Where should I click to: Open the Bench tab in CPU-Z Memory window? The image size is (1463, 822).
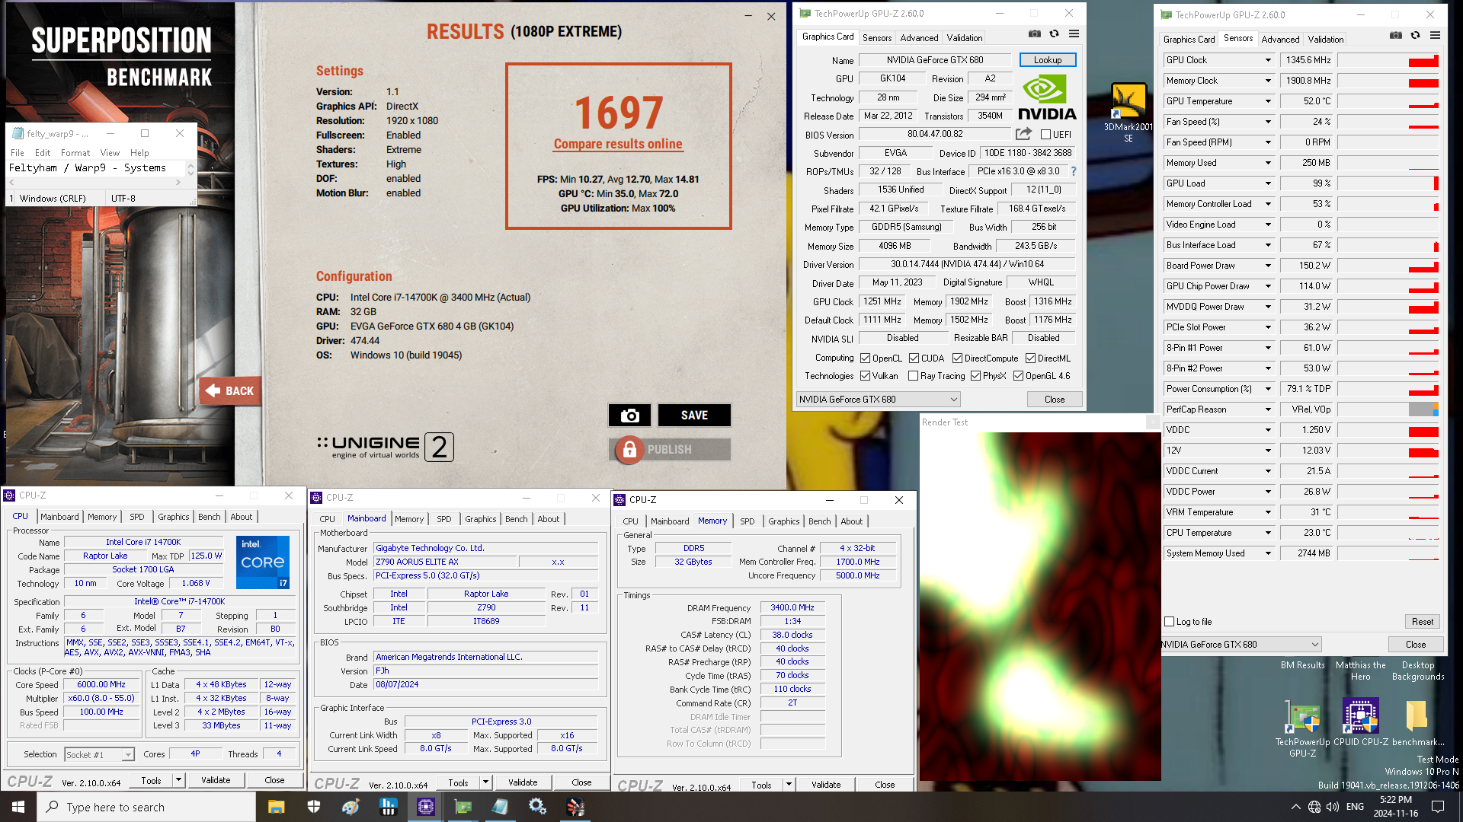coord(820,521)
